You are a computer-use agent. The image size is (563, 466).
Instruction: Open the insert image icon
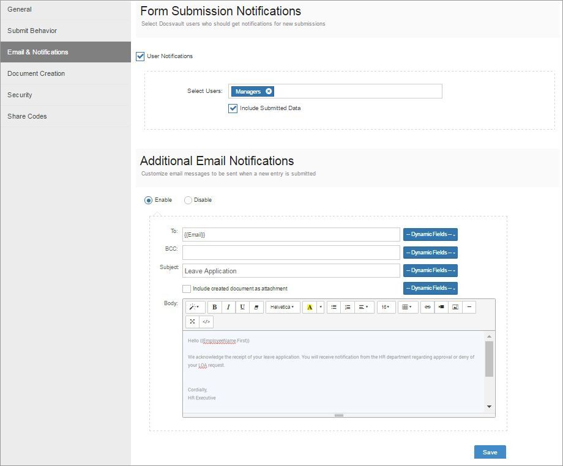[x=455, y=307]
